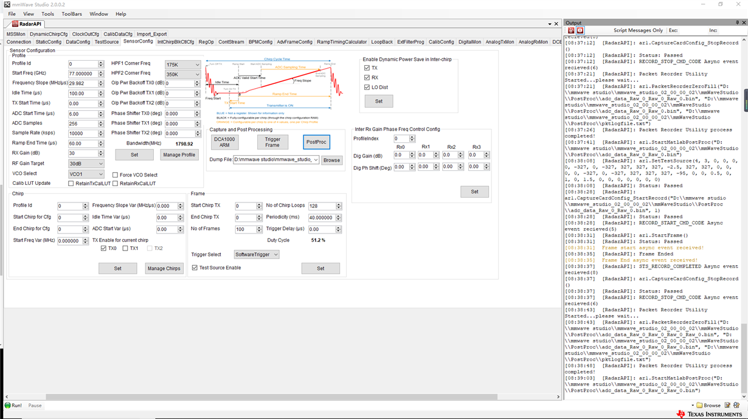Click Set under Enable Dynamic Power Save
Image resolution: width=748 pixels, height=419 pixels.
tap(379, 102)
